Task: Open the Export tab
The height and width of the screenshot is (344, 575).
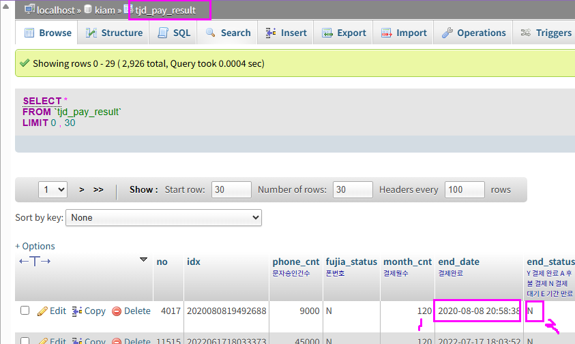Action: [x=344, y=33]
